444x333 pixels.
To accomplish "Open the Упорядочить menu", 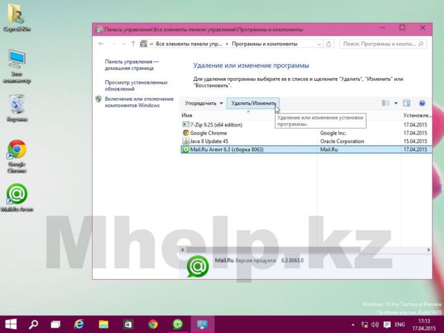I will tap(204, 103).
